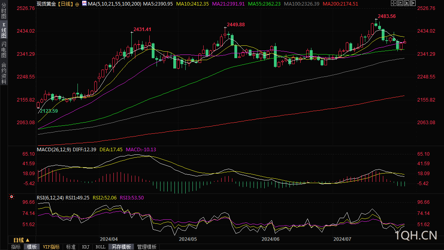Switch to the 模板 bottom tab

pyautogui.click(x=32, y=247)
